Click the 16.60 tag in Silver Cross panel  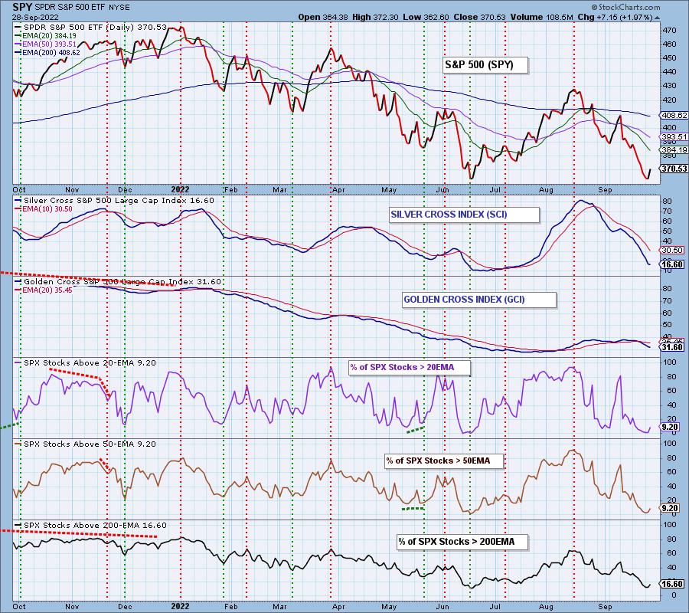[x=672, y=264]
